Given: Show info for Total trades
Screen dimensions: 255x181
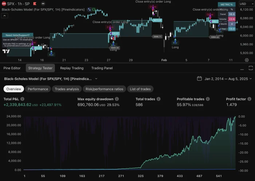Looking at the screenshot, I should [158, 99].
